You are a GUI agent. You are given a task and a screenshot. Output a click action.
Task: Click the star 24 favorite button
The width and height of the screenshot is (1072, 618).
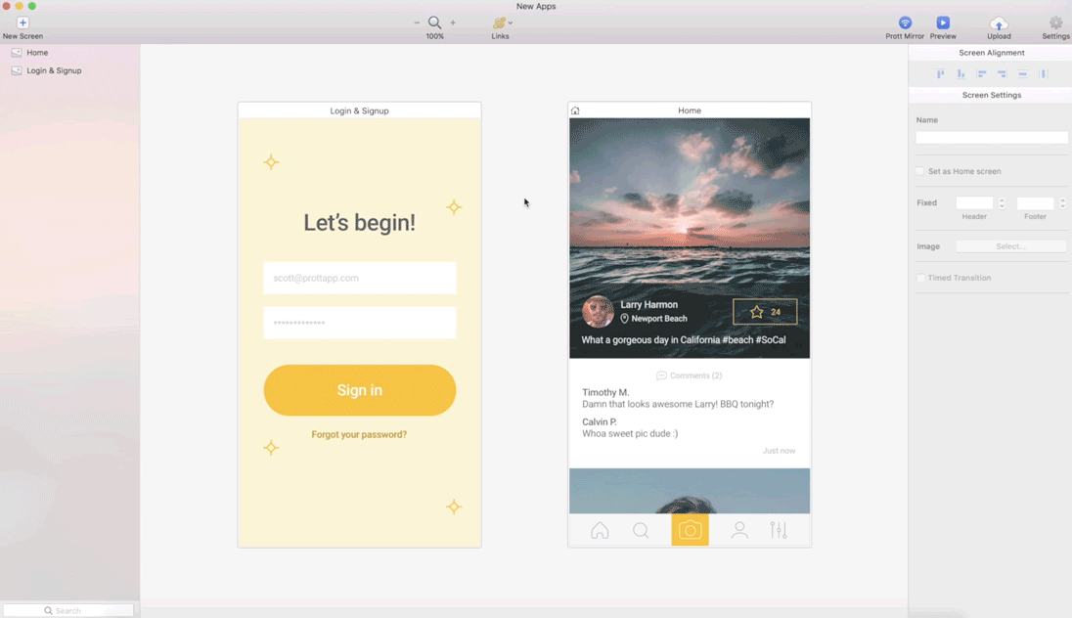765,312
